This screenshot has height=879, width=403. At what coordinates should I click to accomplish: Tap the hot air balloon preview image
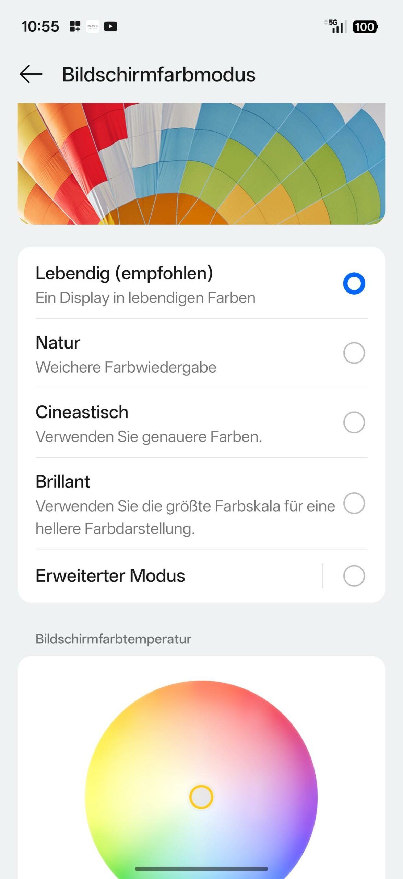201,164
